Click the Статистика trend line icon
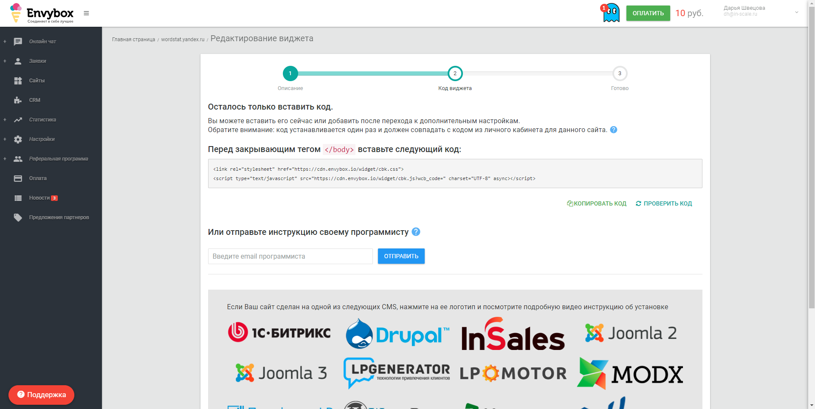The image size is (815, 409). (x=18, y=120)
